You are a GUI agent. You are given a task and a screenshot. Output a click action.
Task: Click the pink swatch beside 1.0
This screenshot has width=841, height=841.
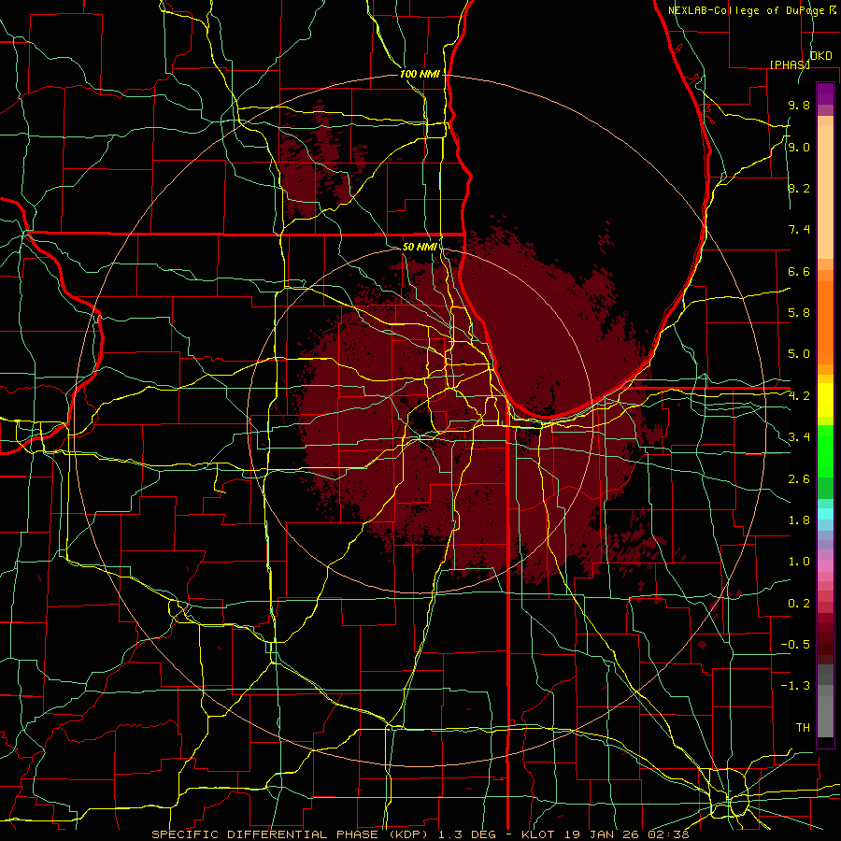[825, 566]
